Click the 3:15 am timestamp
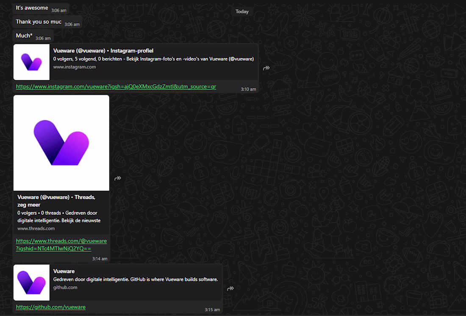This screenshot has height=316, width=466. click(x=212, y=310)
